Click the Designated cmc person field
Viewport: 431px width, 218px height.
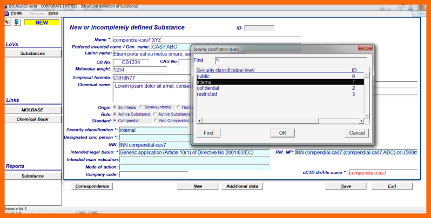click(x=155, y=137)
